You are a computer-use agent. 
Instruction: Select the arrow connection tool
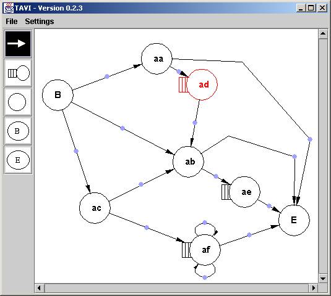(18, 44)
